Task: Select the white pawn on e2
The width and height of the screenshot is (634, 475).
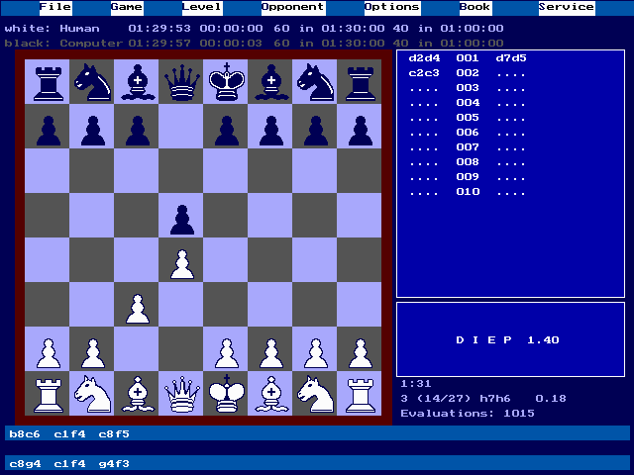Action: point(227,353)
